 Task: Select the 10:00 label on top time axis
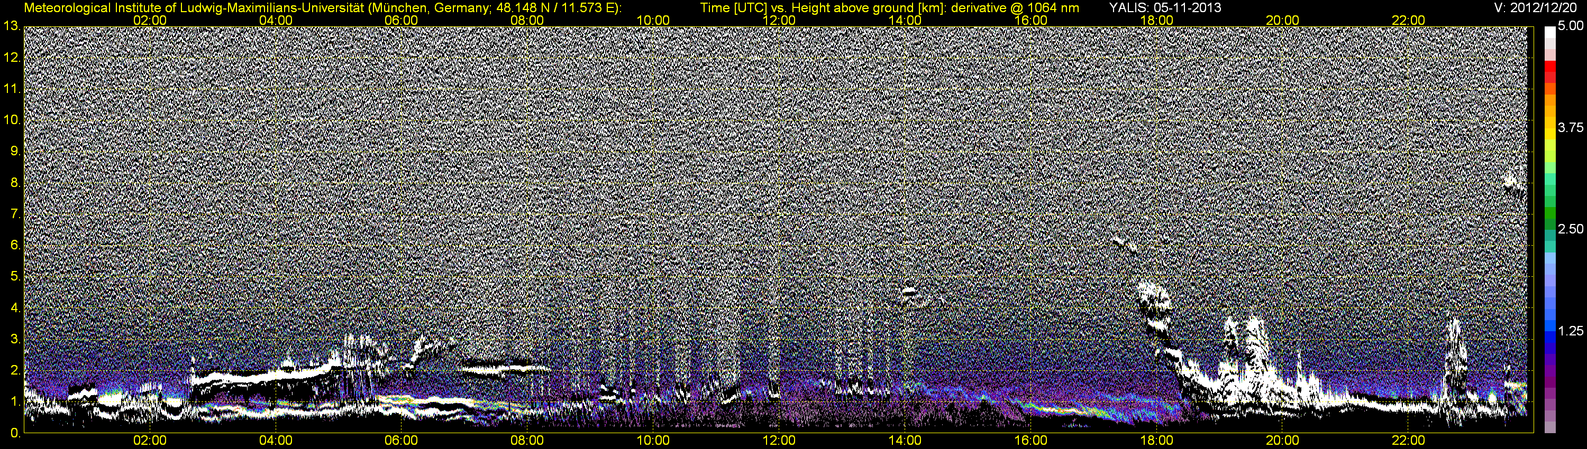653,20
